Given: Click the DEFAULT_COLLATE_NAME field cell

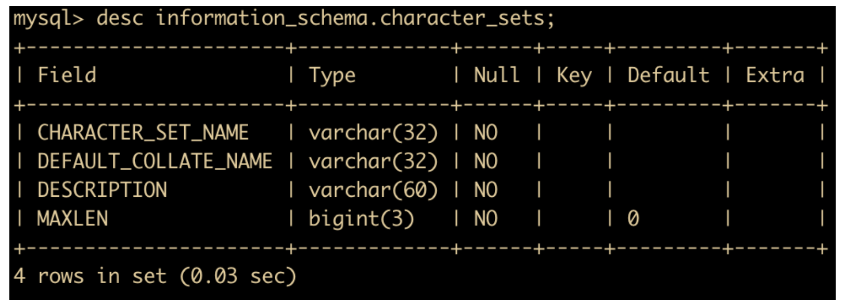Looking at the screenshot, I should (x=155, y=161).
